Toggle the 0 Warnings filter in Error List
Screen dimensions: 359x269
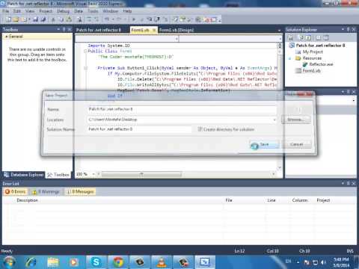[46, 191]
